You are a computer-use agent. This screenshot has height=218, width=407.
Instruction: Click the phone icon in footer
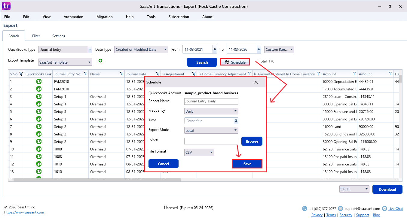coord(304,208)
